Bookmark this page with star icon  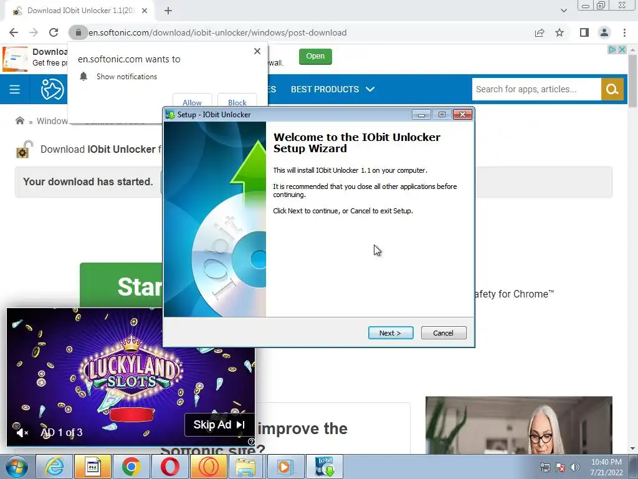click(560, 32)
